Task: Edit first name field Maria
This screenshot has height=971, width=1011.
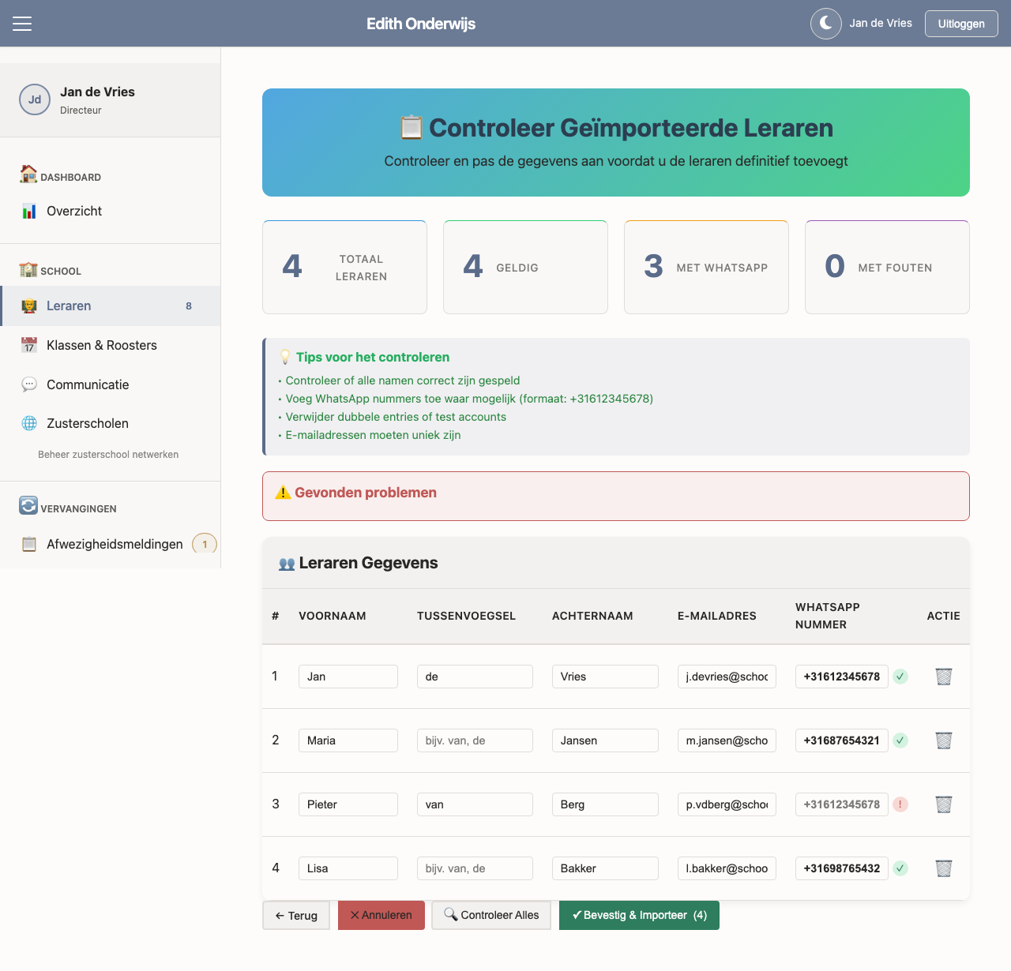Action: (x=348, y=740)
